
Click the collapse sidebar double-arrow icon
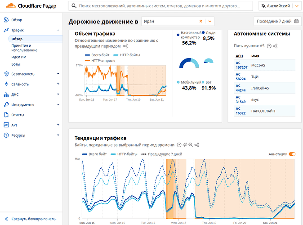(x=6, y=219)
